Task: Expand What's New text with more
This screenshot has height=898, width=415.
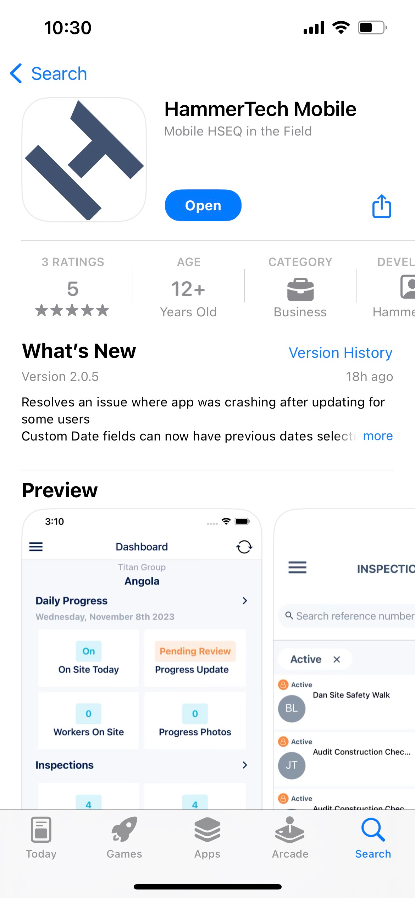Action: click(x=378, y=436)
